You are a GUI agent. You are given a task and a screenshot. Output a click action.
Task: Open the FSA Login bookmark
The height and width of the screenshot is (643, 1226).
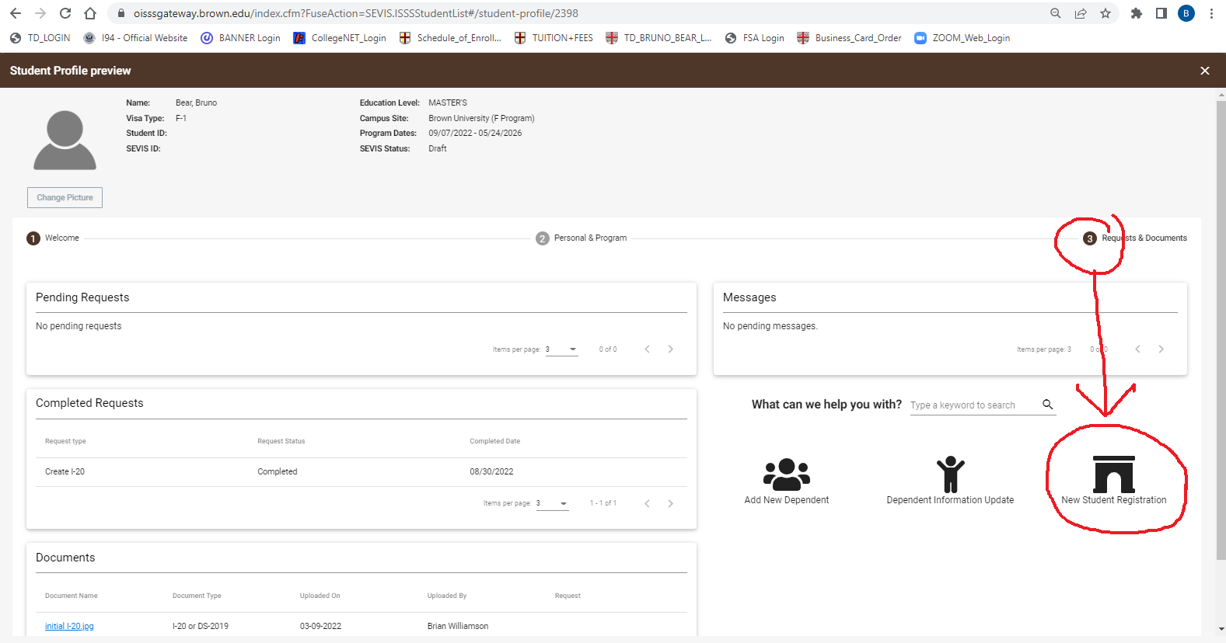click(754, 38)
